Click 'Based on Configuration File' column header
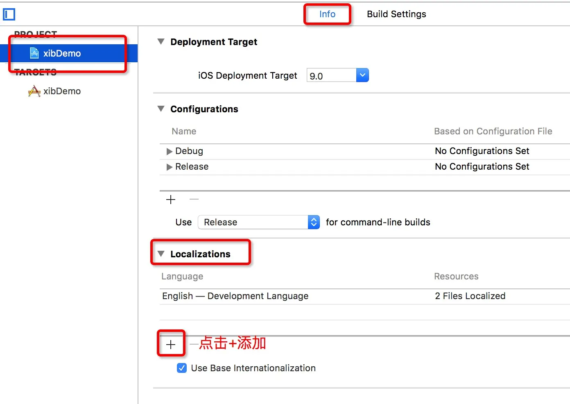Image resolution: width=570 pixels, height=404 pixels. click(x=493, y=131)
